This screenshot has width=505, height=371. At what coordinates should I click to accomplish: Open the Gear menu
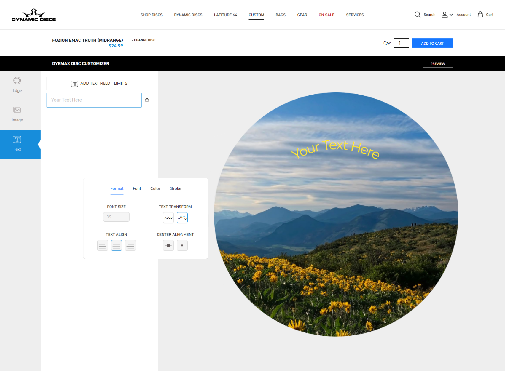[x=302, y=15]
